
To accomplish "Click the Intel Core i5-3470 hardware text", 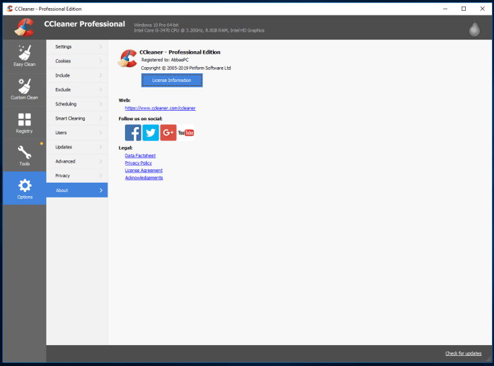I will 199,30.
